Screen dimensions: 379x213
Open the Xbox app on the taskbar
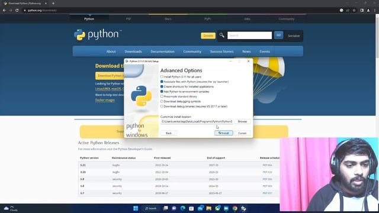coord(217,208)
